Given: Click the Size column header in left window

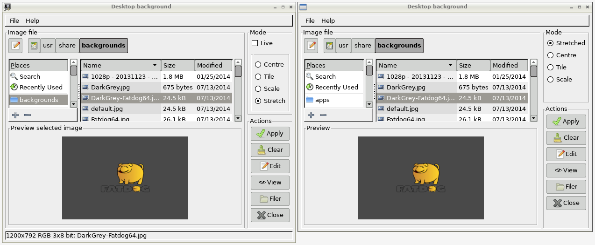Looking at the screenshot, I should click(x=178, y=65).
